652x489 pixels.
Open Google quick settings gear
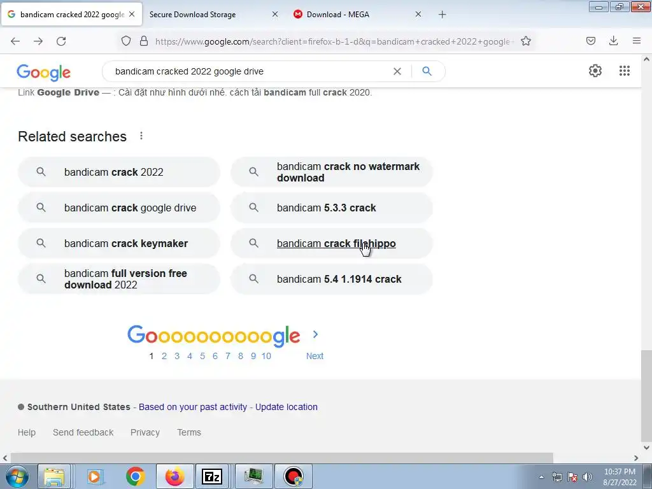coord(595,71)
